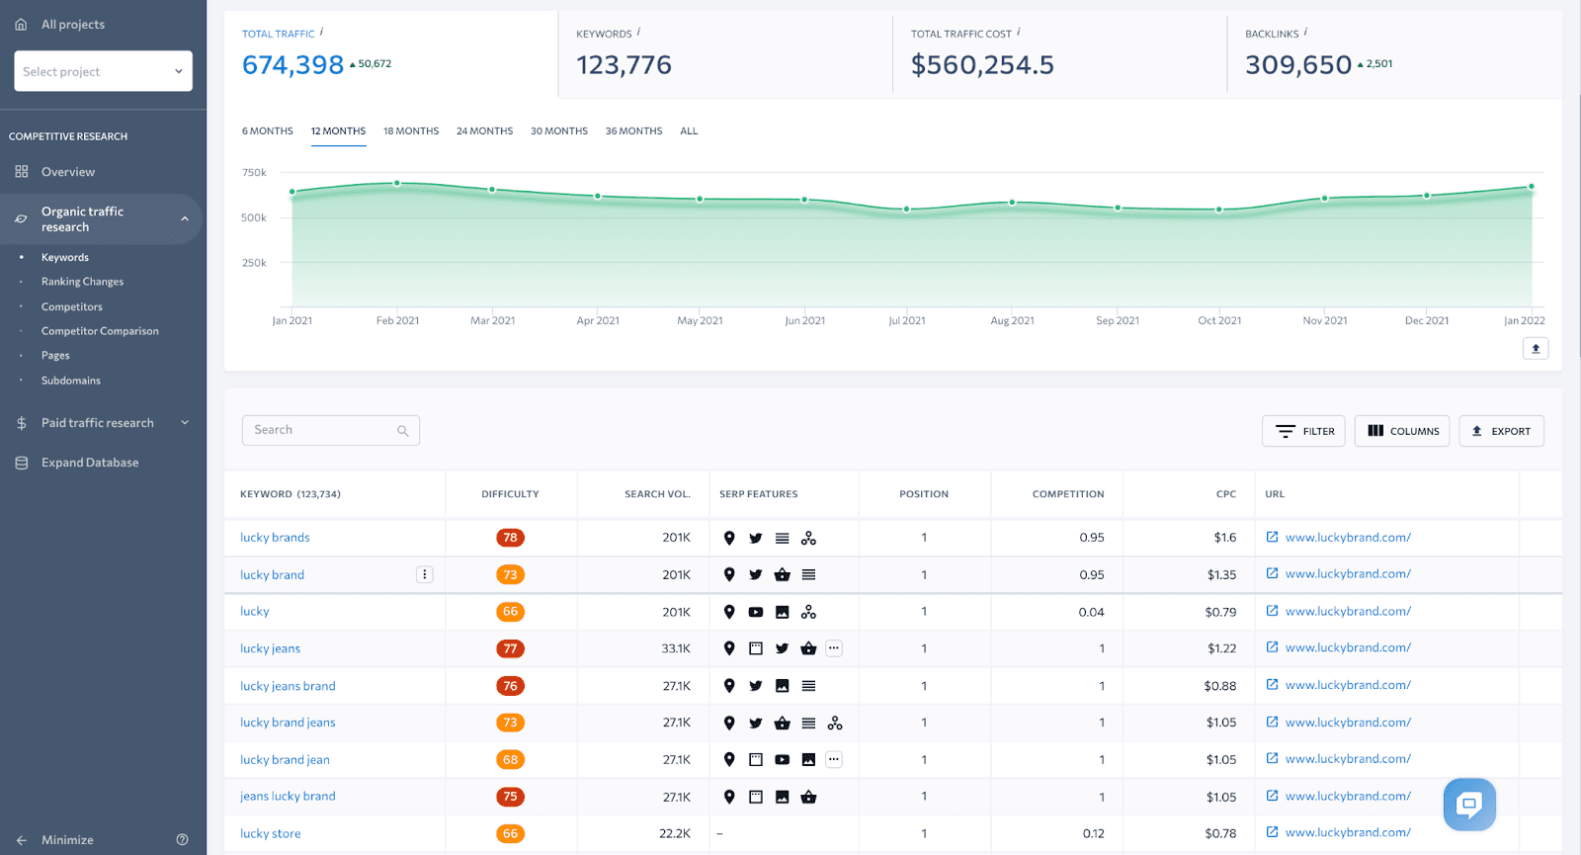The width and height of the screenshot is (1581, 855).
Task: Switch chart to 24 MONTHS tab
Action: point(484,131)
